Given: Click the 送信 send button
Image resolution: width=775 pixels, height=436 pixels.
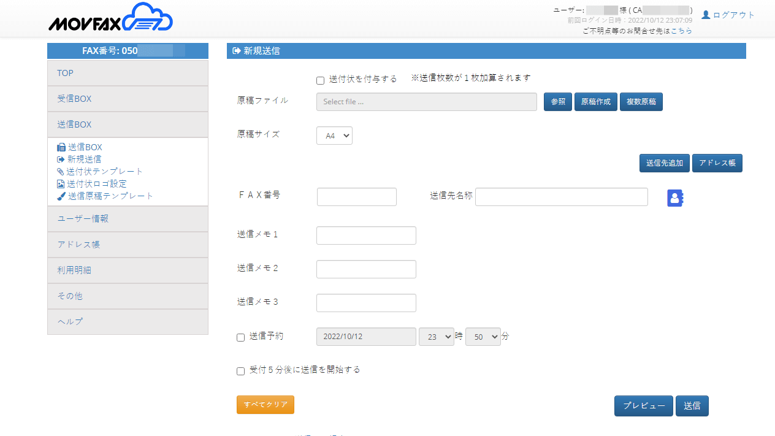Looking at the screenshot, I should pyautogui.click(x=692, y=406).
